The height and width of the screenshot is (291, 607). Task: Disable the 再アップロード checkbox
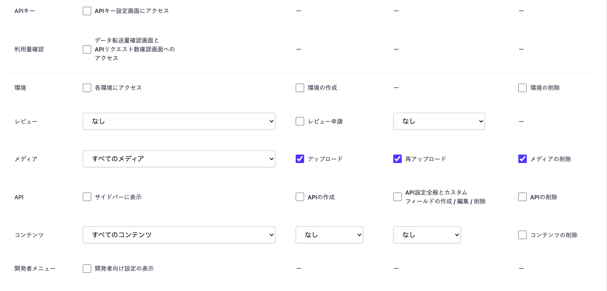397,159
